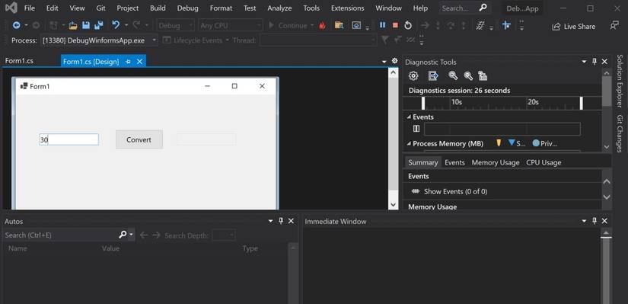The image size is (628, 304).
Task: Switch to the CPU Usage tab
Action: 544,162
